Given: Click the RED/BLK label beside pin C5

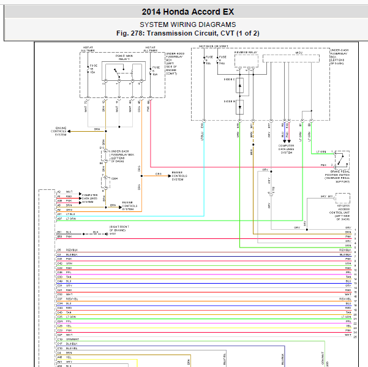Looking at the screenshot, I should 72,250.
